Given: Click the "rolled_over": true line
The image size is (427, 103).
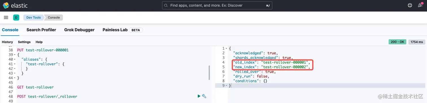Looking at the screenshot, I should click(x=254, y=72).
